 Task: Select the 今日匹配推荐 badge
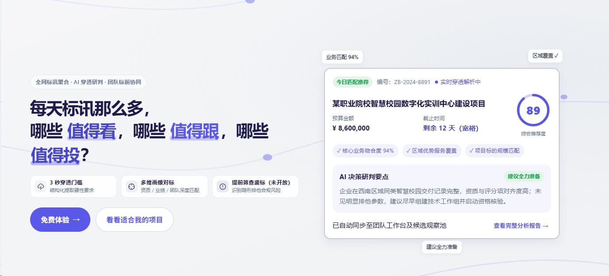coord(352,82)
